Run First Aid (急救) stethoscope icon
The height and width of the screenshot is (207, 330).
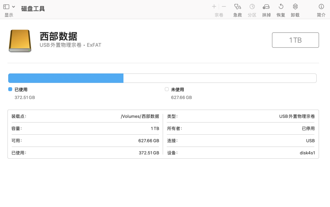tap(238, 6)
